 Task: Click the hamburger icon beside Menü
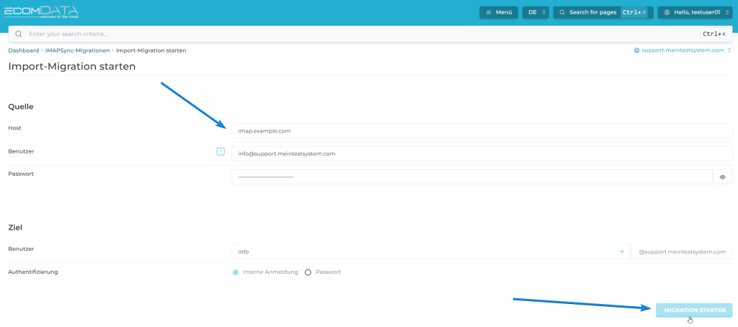pyautogui.click(x=489, y=13)
